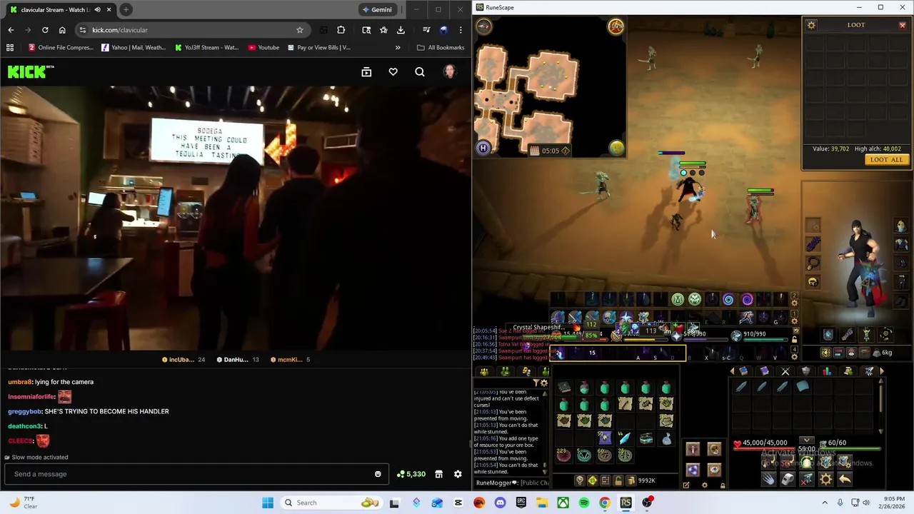Show previous tabs with left arrow
The height and width of the screenshot is (514, 914).
(732, 371)
